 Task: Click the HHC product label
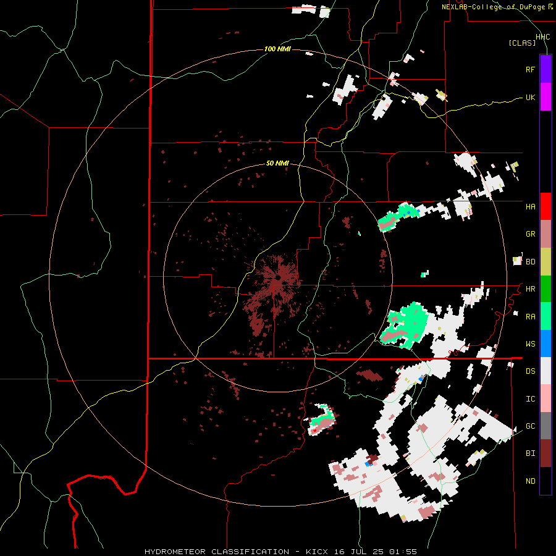(543, 37)
